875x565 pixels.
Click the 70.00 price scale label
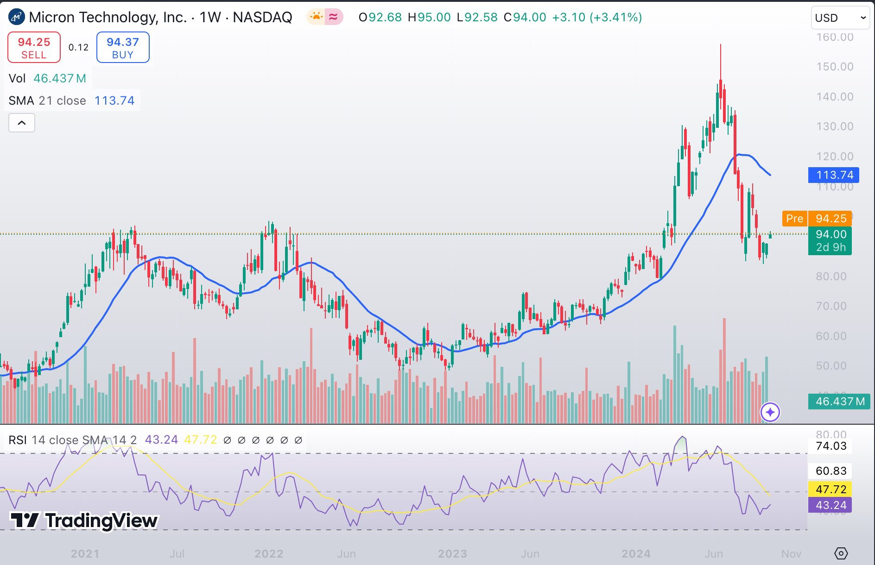click(x=831, y=306)
